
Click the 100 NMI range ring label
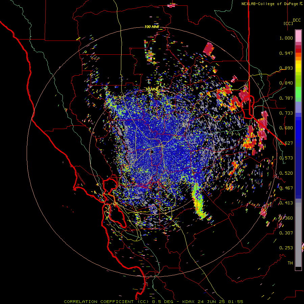click(152, 27)
